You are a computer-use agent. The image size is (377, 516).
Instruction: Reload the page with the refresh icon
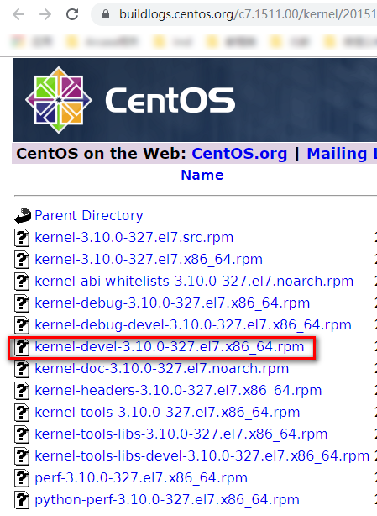tap(72, 14)
